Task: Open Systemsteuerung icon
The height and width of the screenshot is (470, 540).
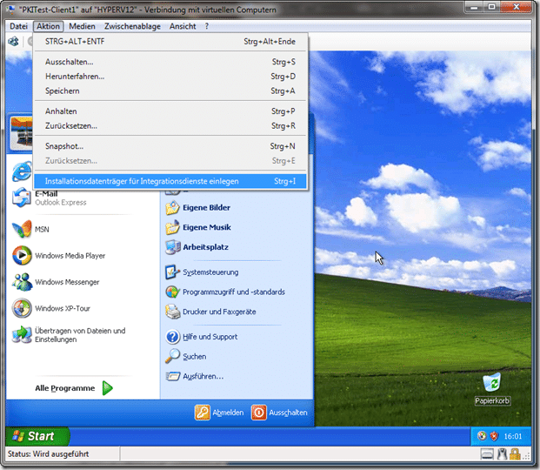Action: [x=172, y=272]
